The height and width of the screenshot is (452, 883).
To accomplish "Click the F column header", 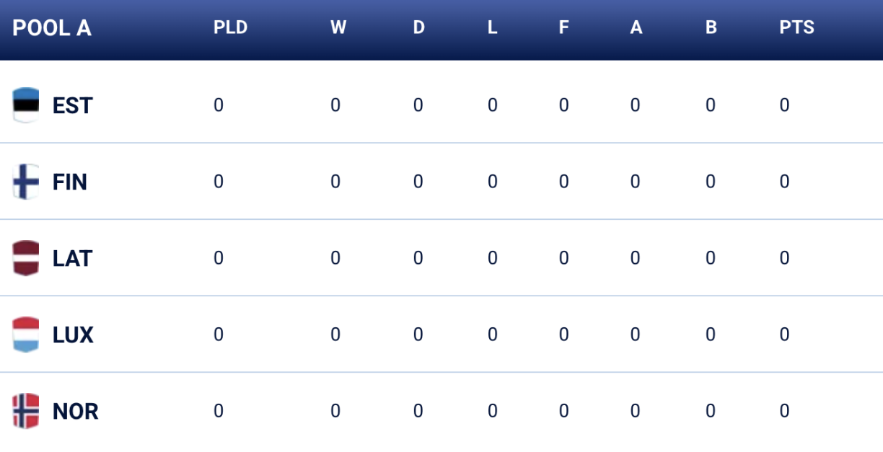I will click(x=563, y=28).
